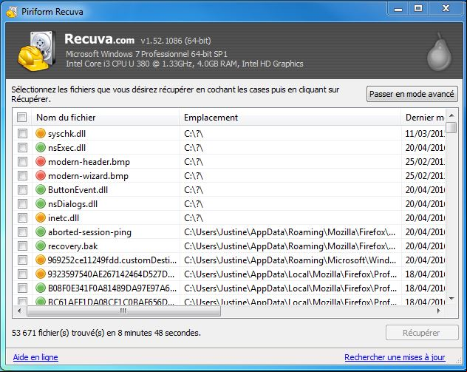The height and width of the screenshot is (372, 467).
Task: Select the 969252ce11249fdd.customDesti file name
Action: (112, 260)
